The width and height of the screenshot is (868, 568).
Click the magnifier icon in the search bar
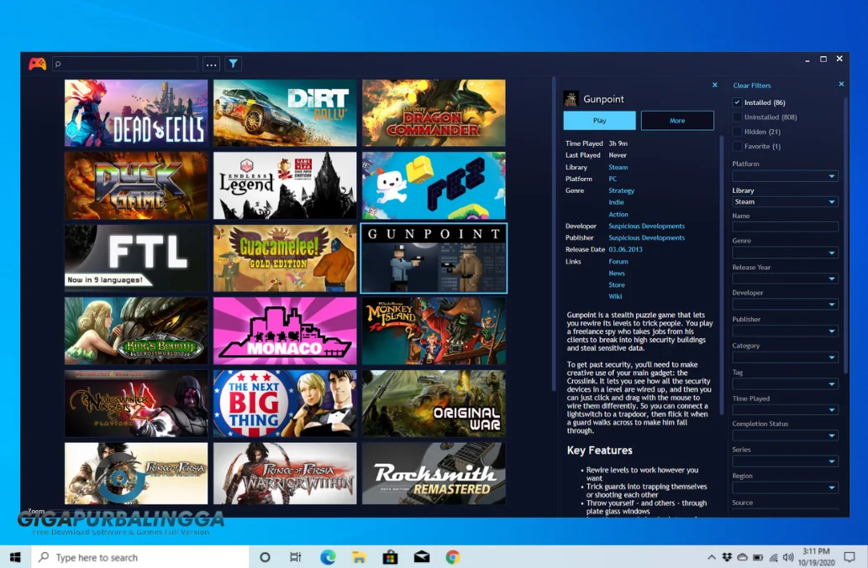click(x=57, y=63)
